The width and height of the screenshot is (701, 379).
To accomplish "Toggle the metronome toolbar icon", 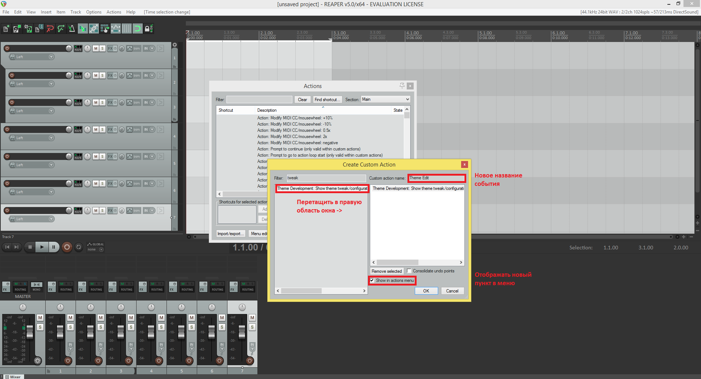I will click(72, 28).
